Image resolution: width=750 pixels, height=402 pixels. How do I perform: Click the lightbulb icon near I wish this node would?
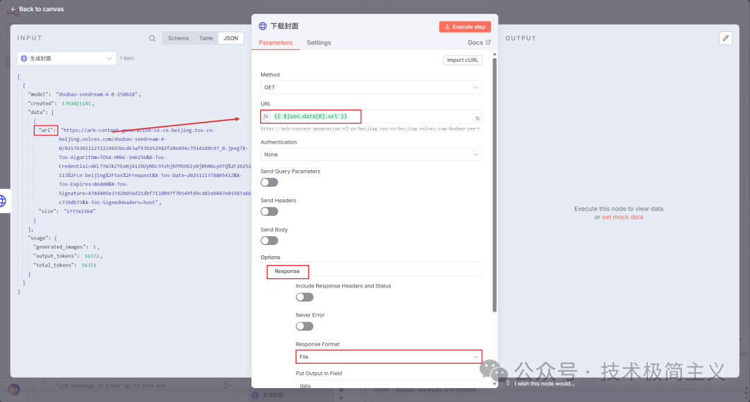pos(508,383)
